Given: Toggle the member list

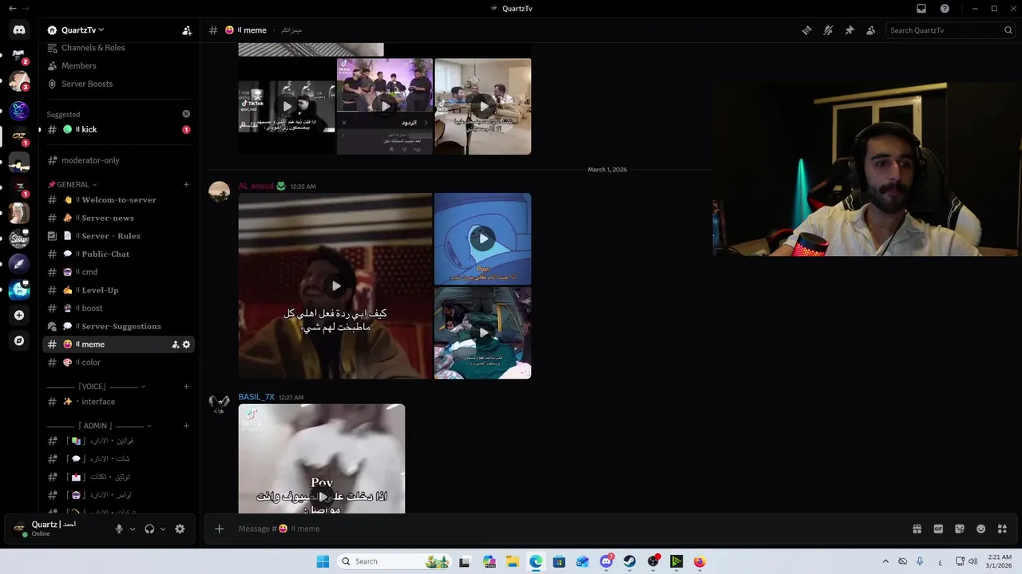Looking at the screenshot, I should point(871,30).
